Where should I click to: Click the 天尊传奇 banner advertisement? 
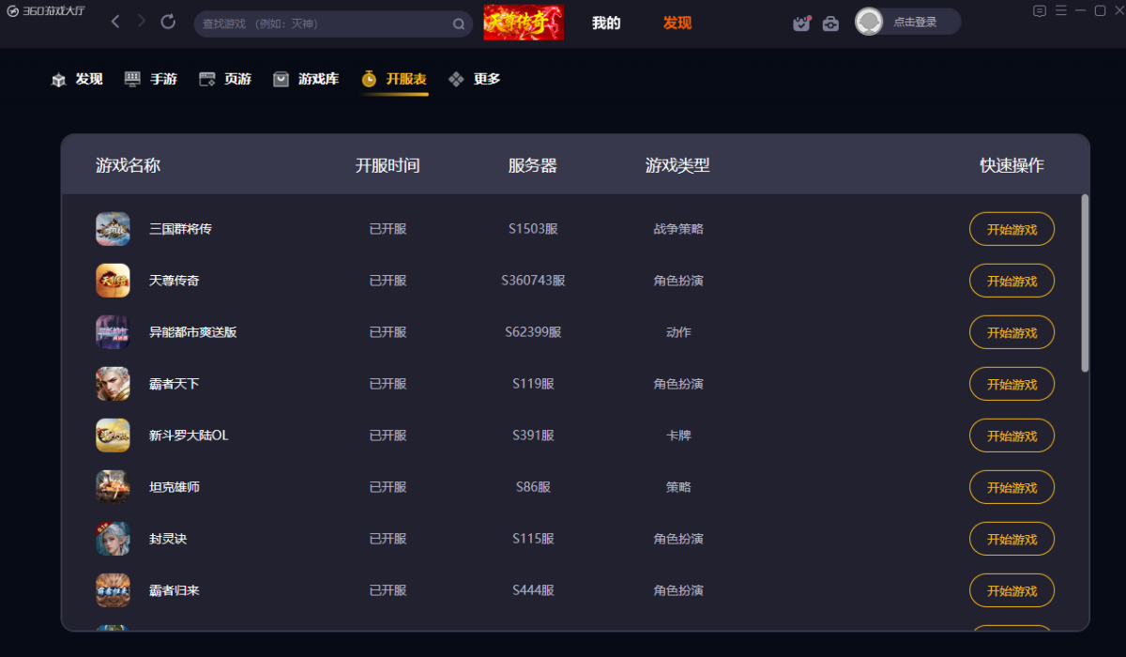coord(524,23)
